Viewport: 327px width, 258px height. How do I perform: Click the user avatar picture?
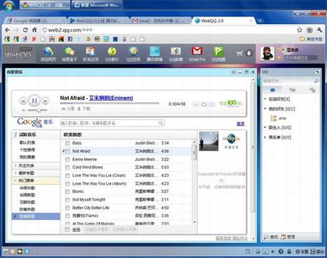point(268,54)
